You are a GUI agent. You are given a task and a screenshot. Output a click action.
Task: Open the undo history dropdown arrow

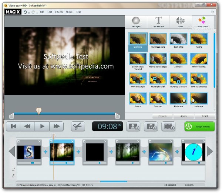tap(29, 13)
